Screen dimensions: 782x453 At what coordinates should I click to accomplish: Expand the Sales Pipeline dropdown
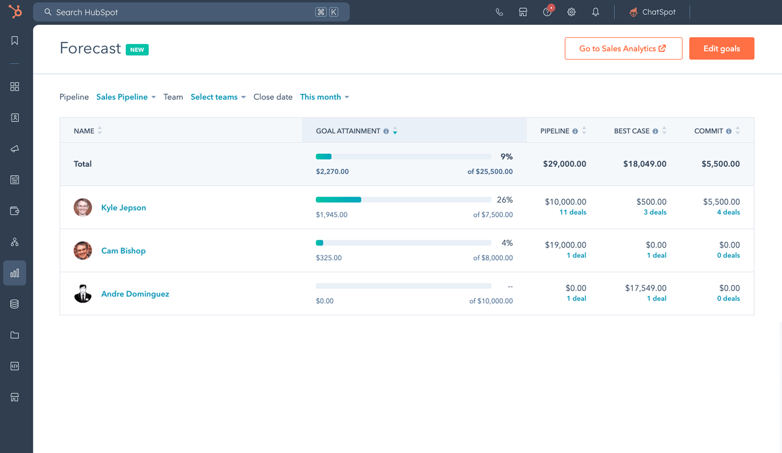pyautogui.click(x=126, y=97)
